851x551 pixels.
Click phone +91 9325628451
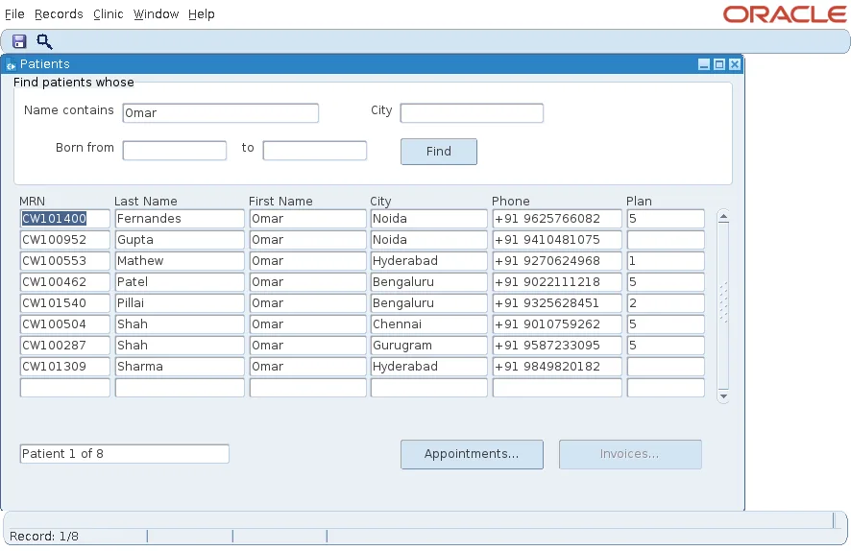[557, 303]
